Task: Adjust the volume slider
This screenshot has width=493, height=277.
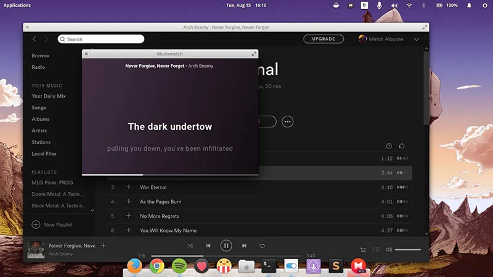Action: 408,250
